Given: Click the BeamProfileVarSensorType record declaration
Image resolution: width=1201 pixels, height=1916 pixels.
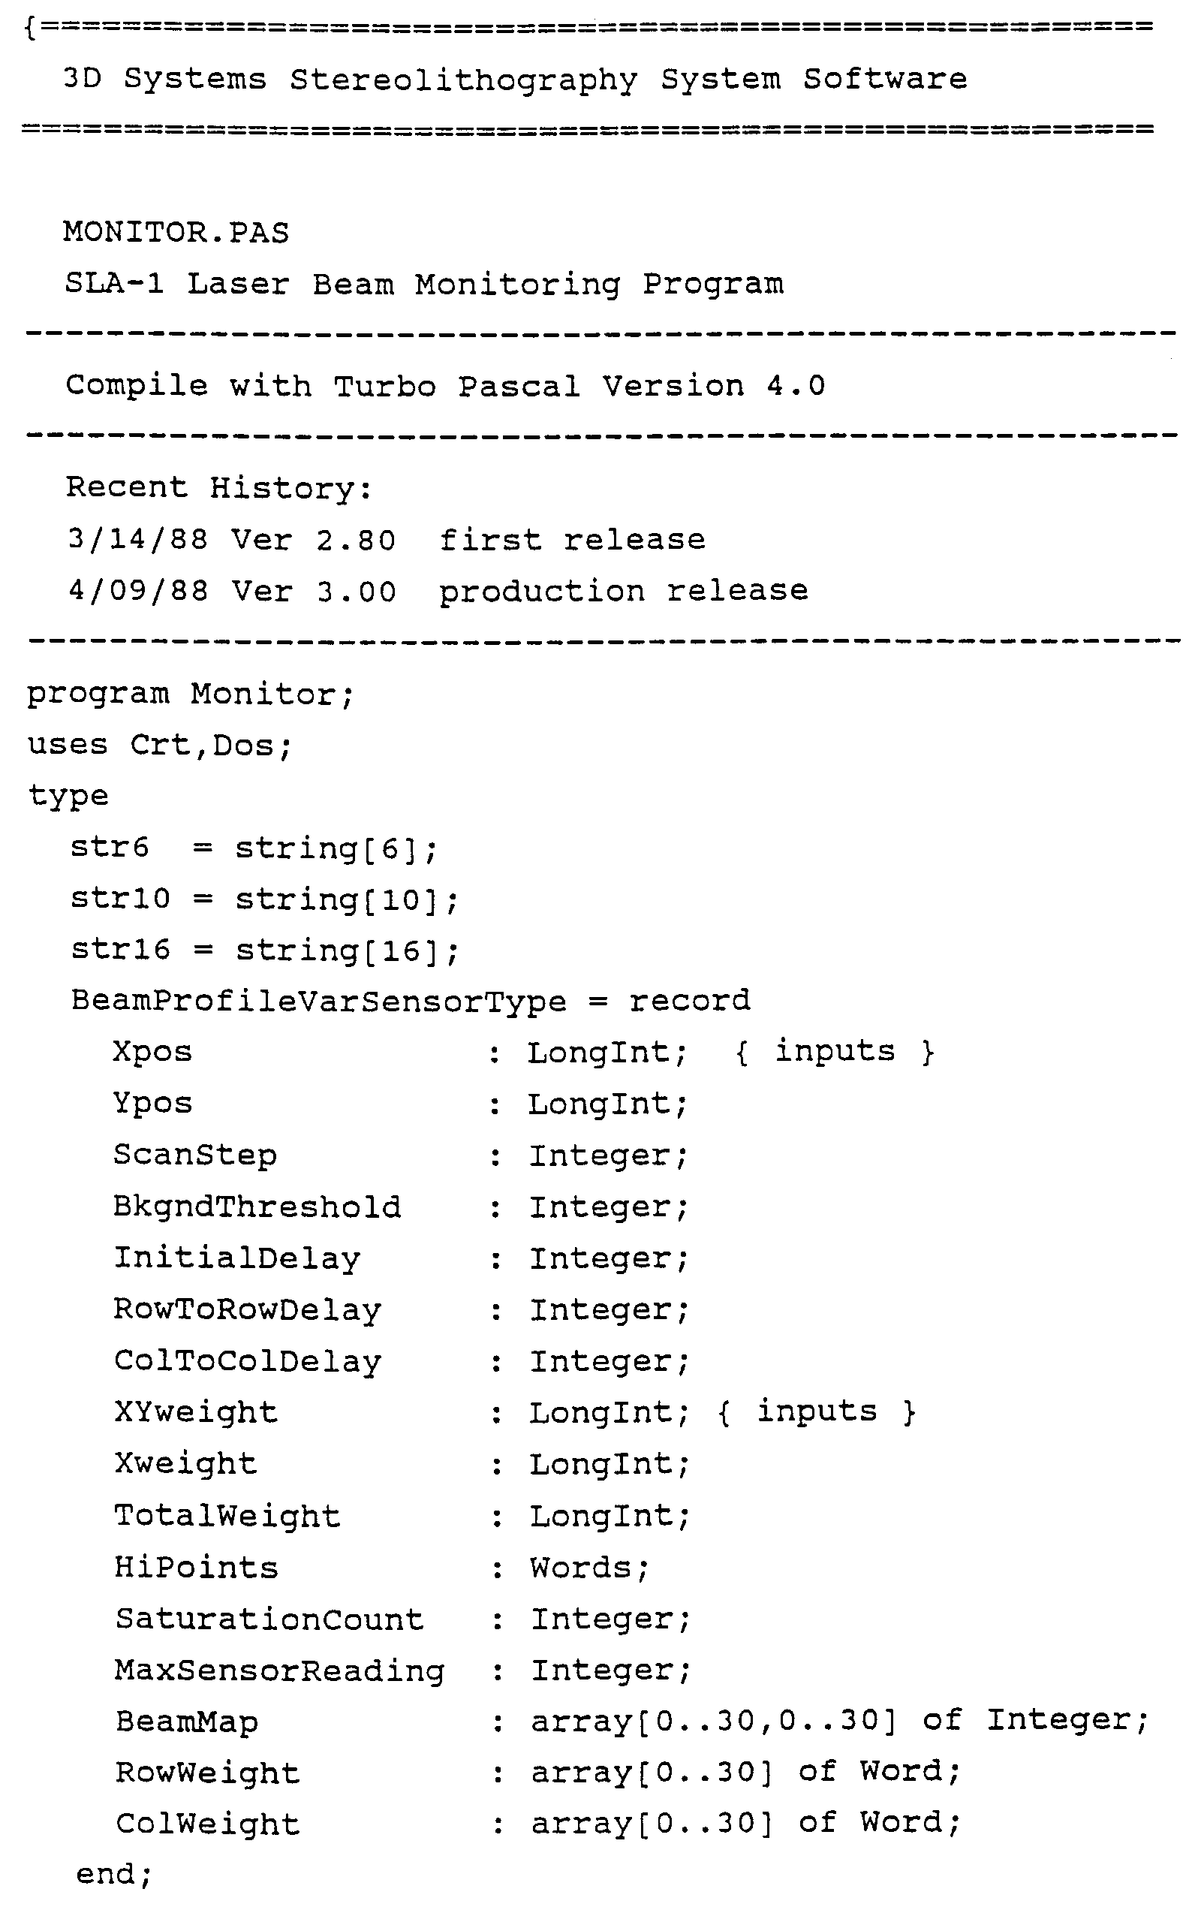Looking at the screenshot, I should [x=411, y=1001].
